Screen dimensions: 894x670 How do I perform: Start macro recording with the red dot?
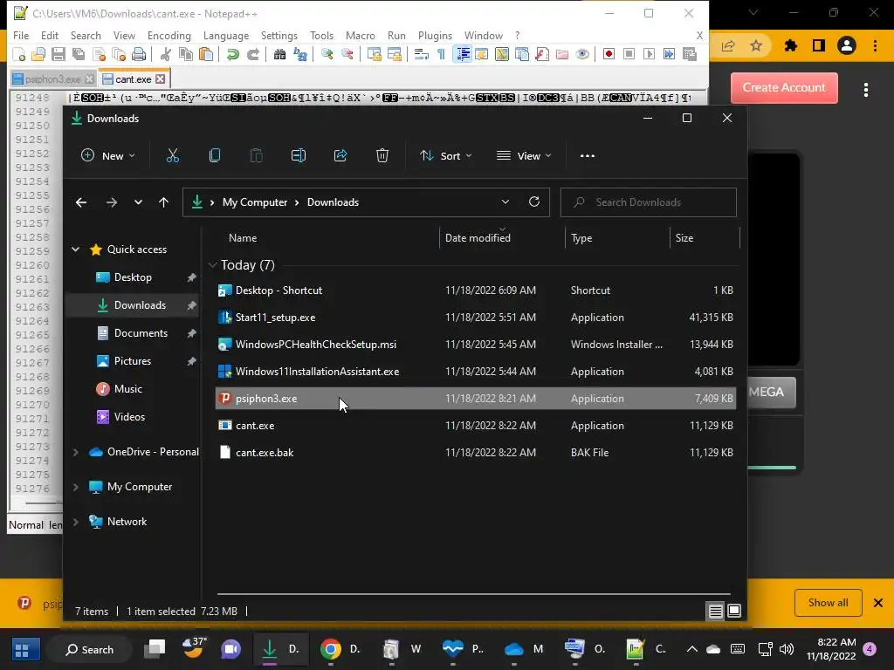[609, 54]
